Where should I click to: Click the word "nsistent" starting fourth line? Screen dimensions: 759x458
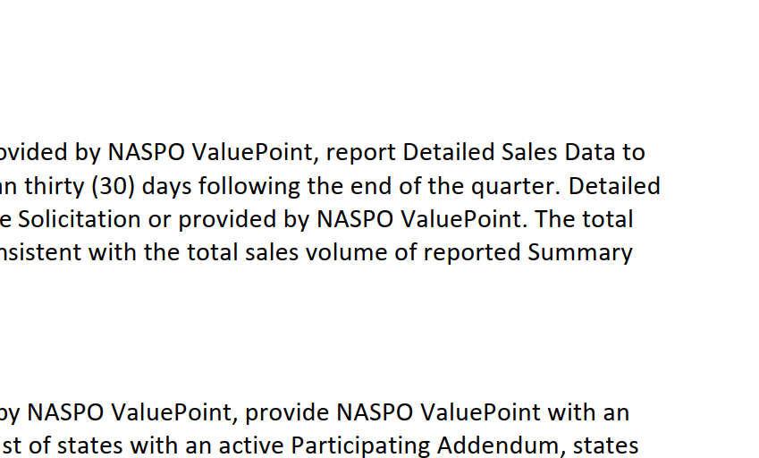click(x=40, y=253)
